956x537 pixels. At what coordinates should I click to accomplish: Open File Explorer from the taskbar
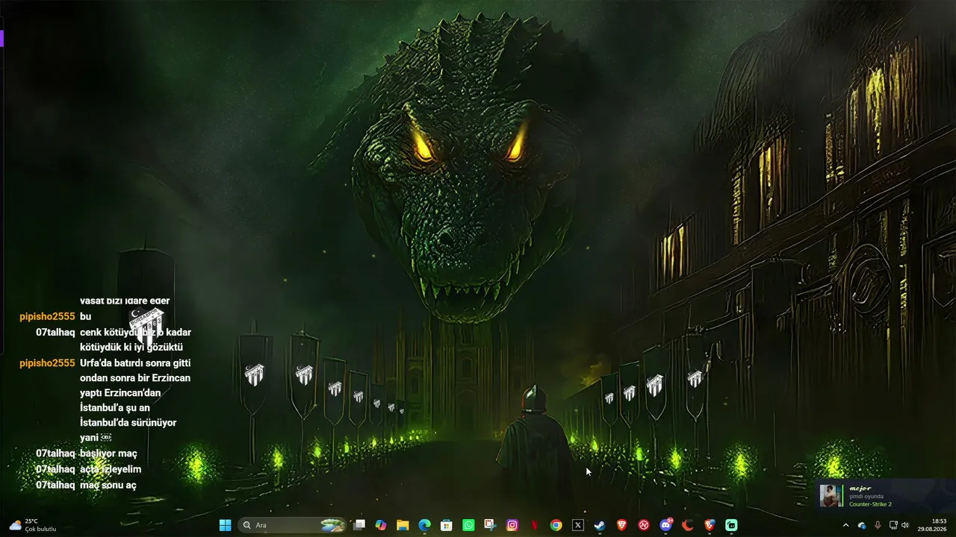pyautogui.click(x=403, y=525)
